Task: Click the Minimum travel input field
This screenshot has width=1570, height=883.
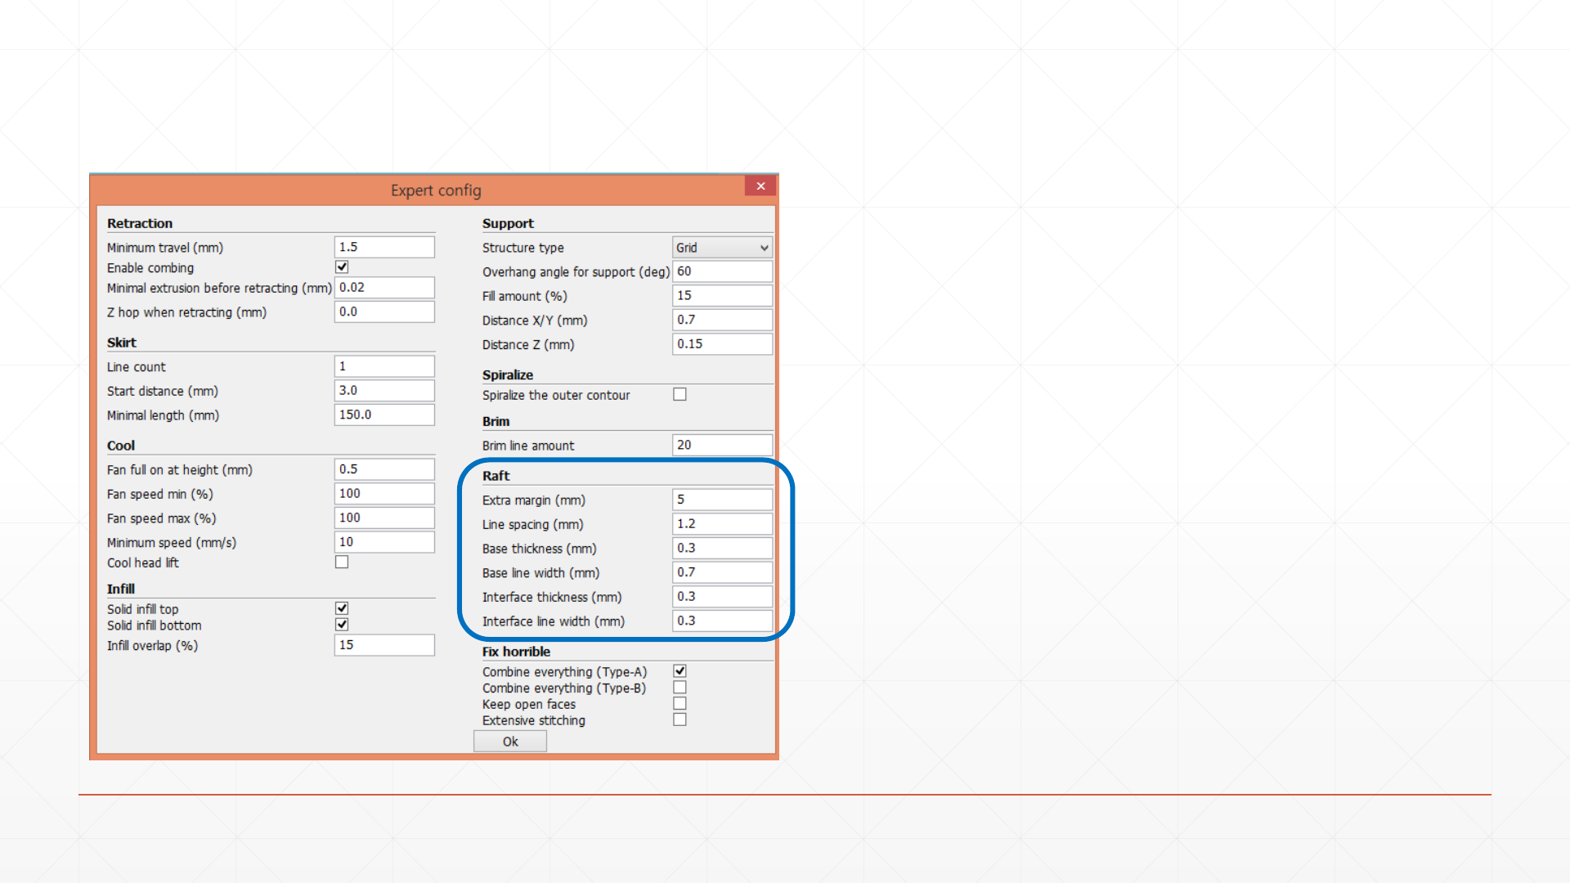Action: [x=384, y=247]
